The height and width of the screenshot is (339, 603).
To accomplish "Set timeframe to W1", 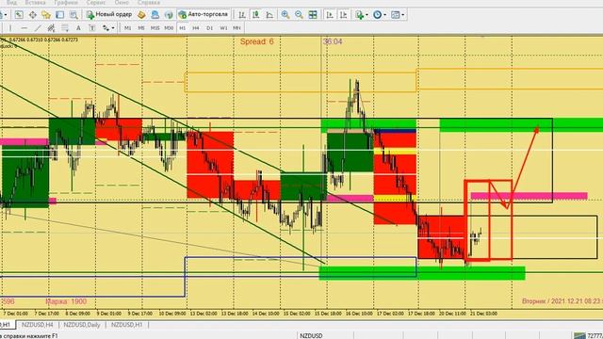I will tap(223, 28).
